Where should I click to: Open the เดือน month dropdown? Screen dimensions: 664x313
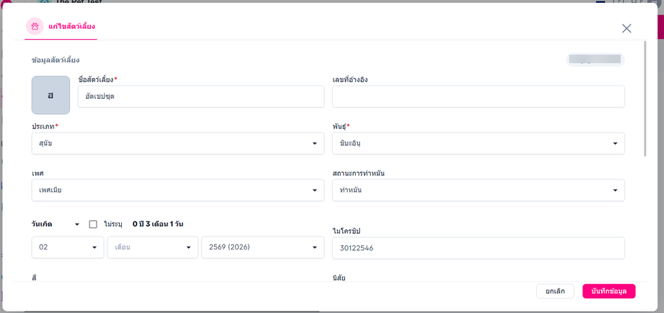click(x=152, y=247)
